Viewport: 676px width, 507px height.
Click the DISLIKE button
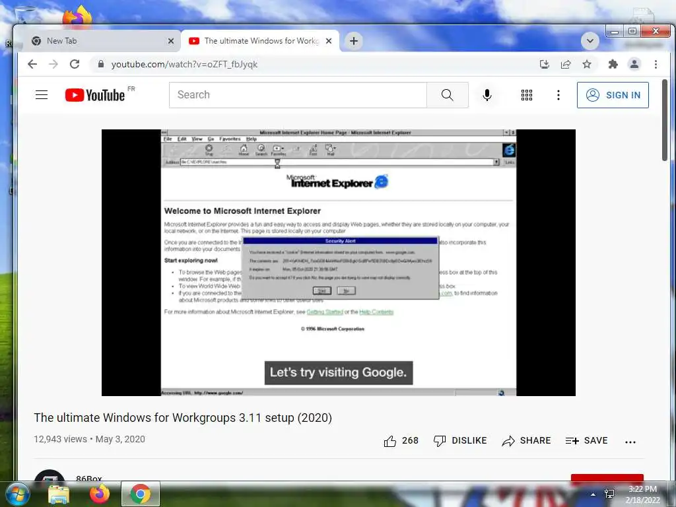pyautogui.click(x=460, y=440)
